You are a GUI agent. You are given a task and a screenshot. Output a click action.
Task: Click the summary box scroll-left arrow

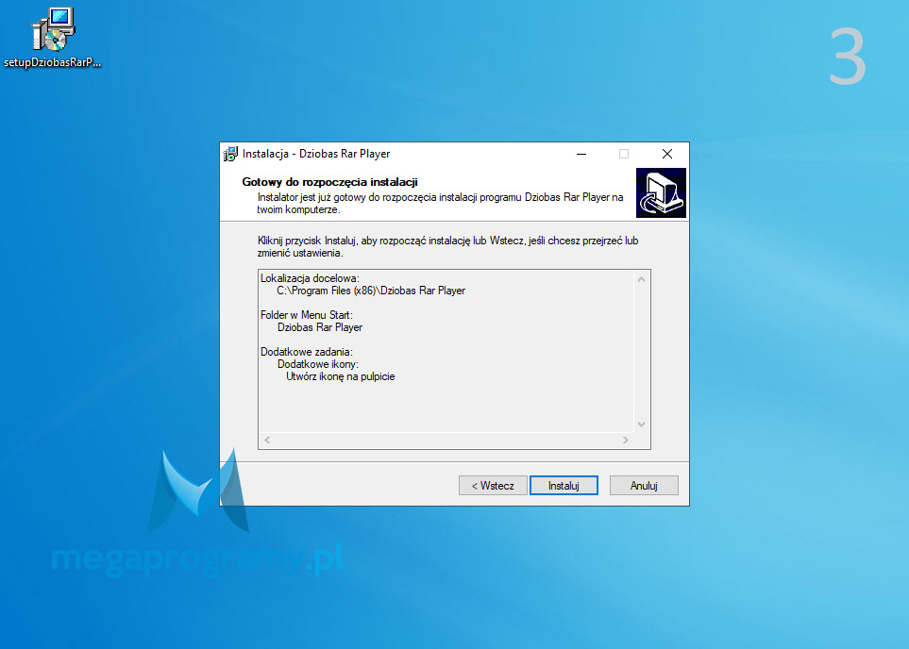pos(267,440)
